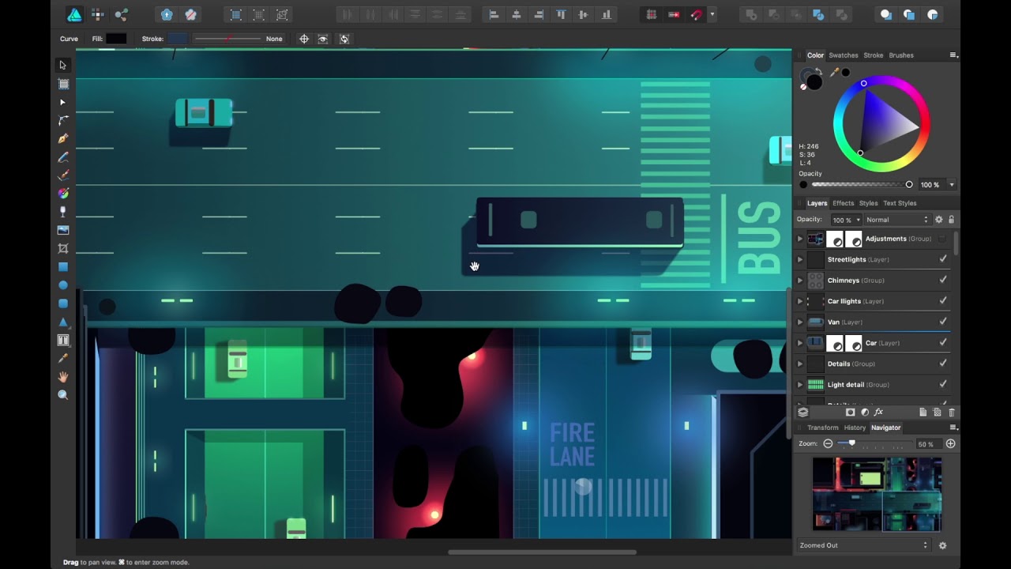This screenshot has width=1011, height=569.
Task: Expand the Chimneys group
Action: 800,281
